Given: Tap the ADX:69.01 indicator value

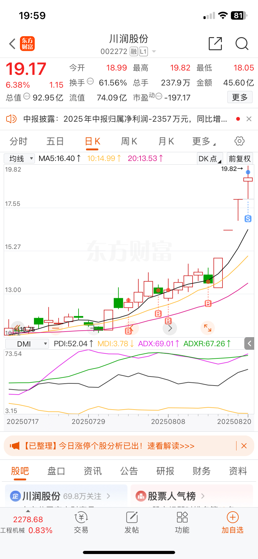Looking at the screenshot, I should point(159,344).
